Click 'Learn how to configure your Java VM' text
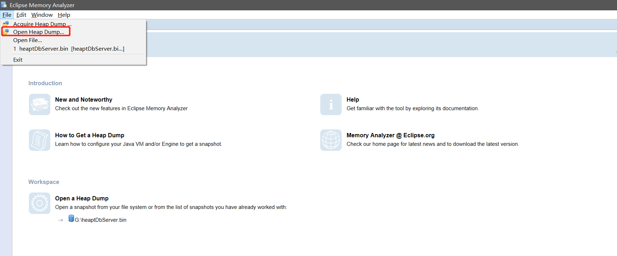The image size is (617, 256). (x=138, y=144)
